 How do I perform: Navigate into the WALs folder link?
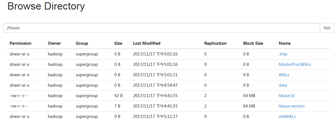click(x=284, y=75)
